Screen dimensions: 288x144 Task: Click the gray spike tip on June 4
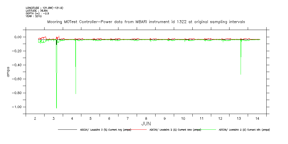tap(76, 93)
